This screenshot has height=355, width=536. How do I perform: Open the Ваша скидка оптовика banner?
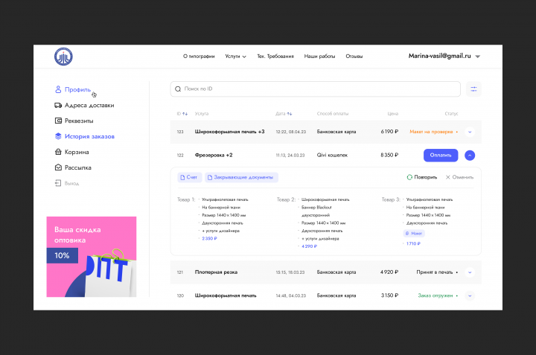[x=92, y=257]
